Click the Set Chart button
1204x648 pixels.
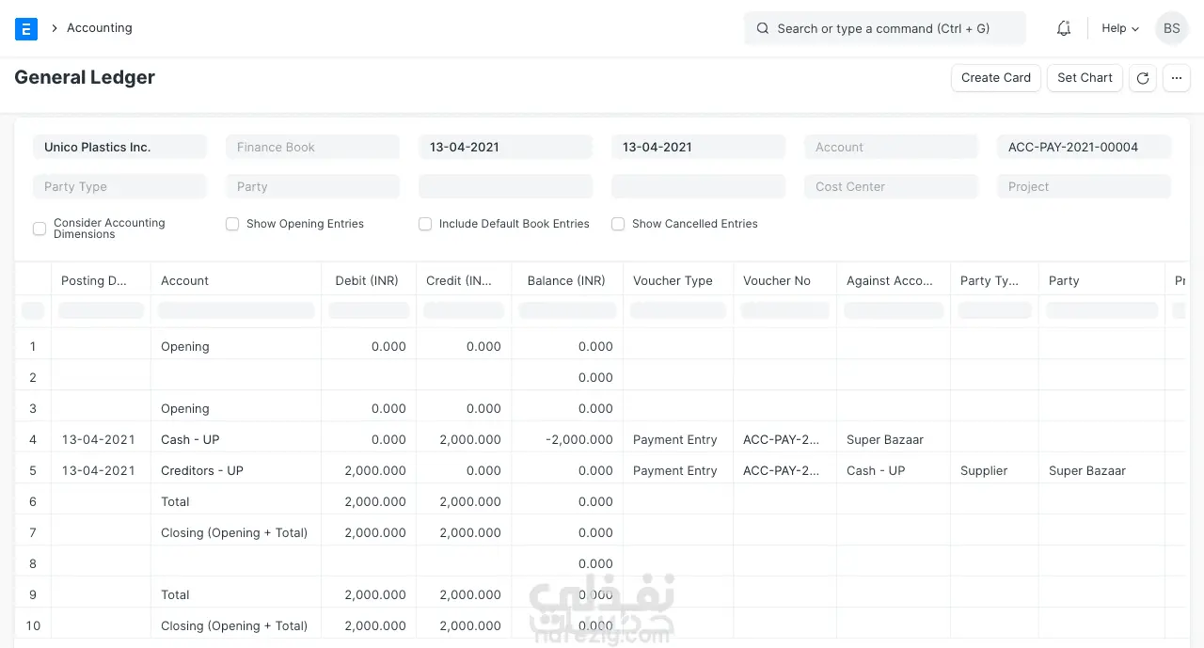[1085, 78]
